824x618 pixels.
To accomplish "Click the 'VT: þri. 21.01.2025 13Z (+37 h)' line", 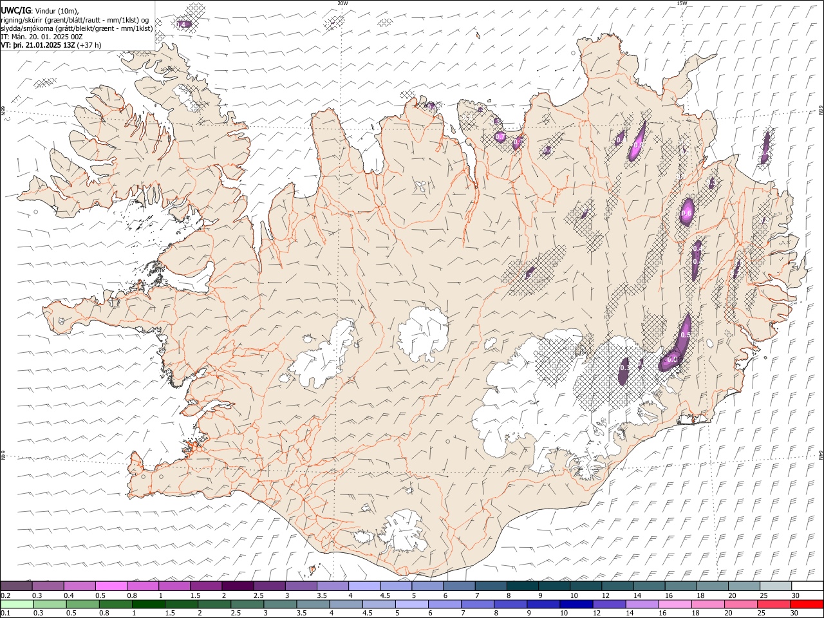I will tap(51, 45).
